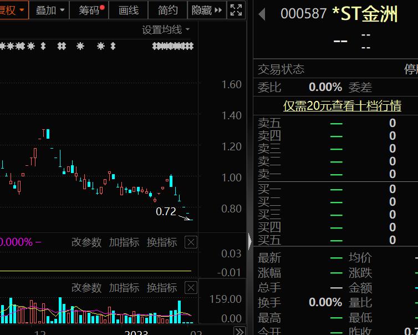The width and height of the screenshot is (418, 335).
Task: Click the 筹码 chip distribution button
Action: point(89,10)
